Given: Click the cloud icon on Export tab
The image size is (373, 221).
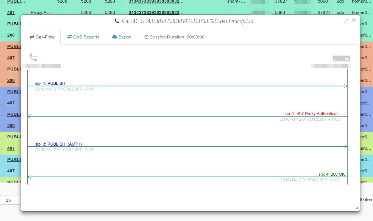Looking at the screenshot, I should 115,37.
